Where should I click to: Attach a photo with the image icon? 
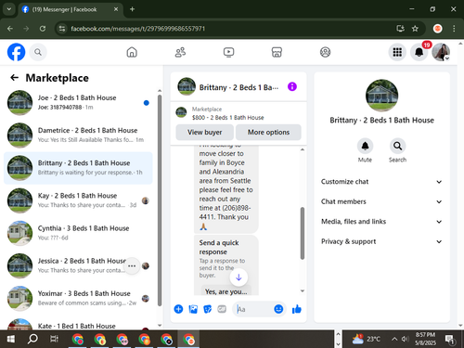193,309
